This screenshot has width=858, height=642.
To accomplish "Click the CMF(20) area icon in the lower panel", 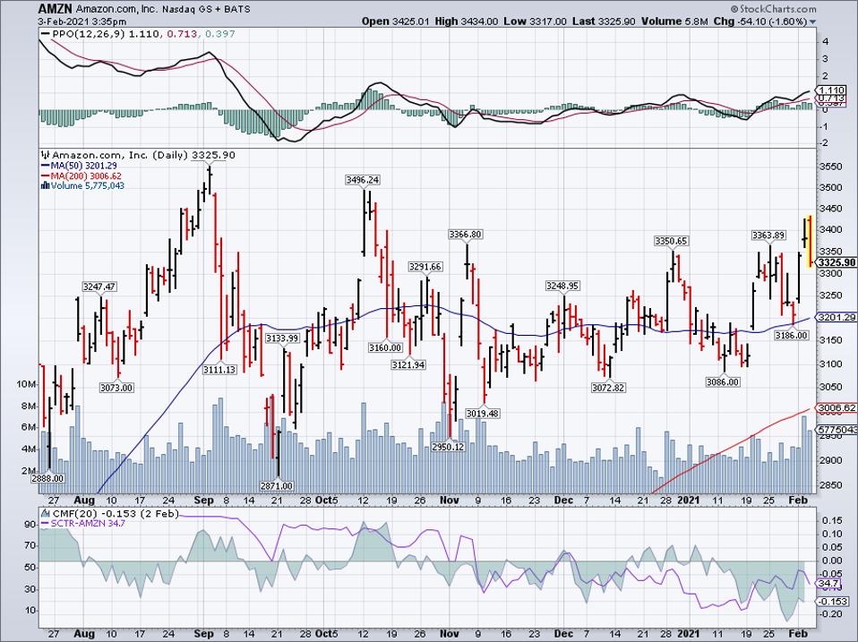I will (x=45, y=514).
